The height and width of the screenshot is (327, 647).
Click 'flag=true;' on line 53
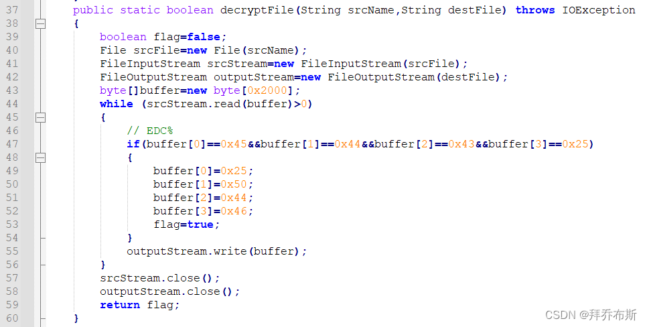pyautogui.click(x=186, y=224)
